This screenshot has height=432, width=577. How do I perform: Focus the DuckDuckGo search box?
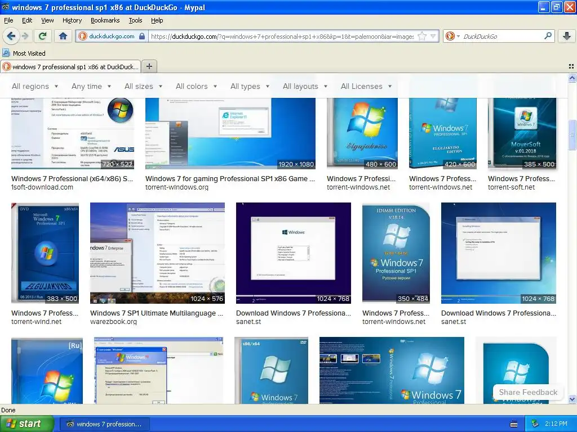click(x=501, y=37)
